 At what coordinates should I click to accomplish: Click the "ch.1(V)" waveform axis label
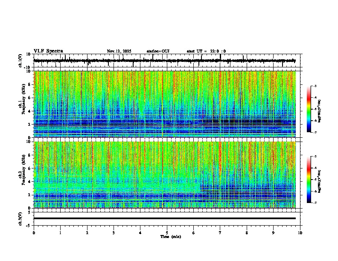pyautogui.click(x=20, y=61)
